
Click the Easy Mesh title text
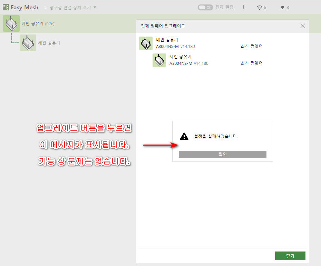point(25,7)
